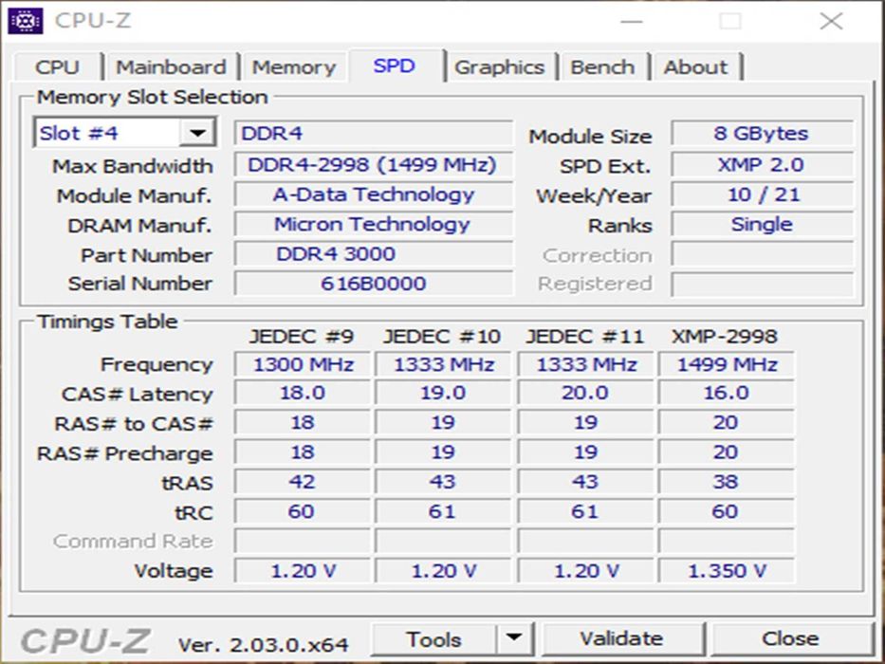
Task: Click tRAS value 42
Action: coord(303,482)
